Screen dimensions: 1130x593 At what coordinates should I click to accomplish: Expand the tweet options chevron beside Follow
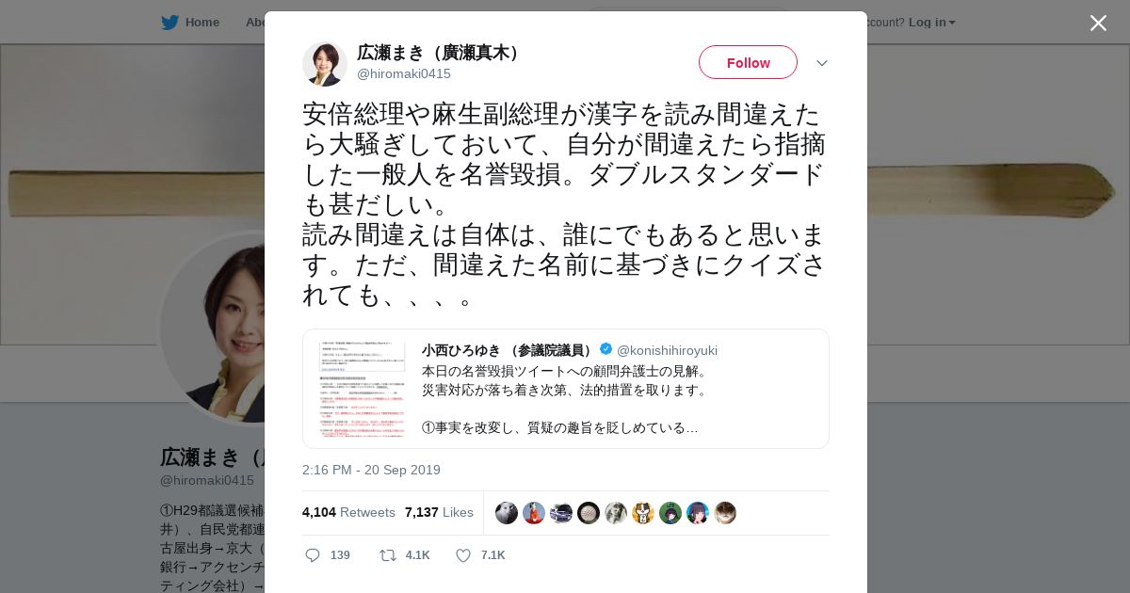click(x=822, y=63)
